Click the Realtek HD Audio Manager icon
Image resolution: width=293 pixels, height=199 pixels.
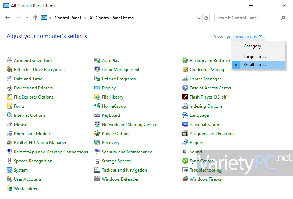(10, 142)
